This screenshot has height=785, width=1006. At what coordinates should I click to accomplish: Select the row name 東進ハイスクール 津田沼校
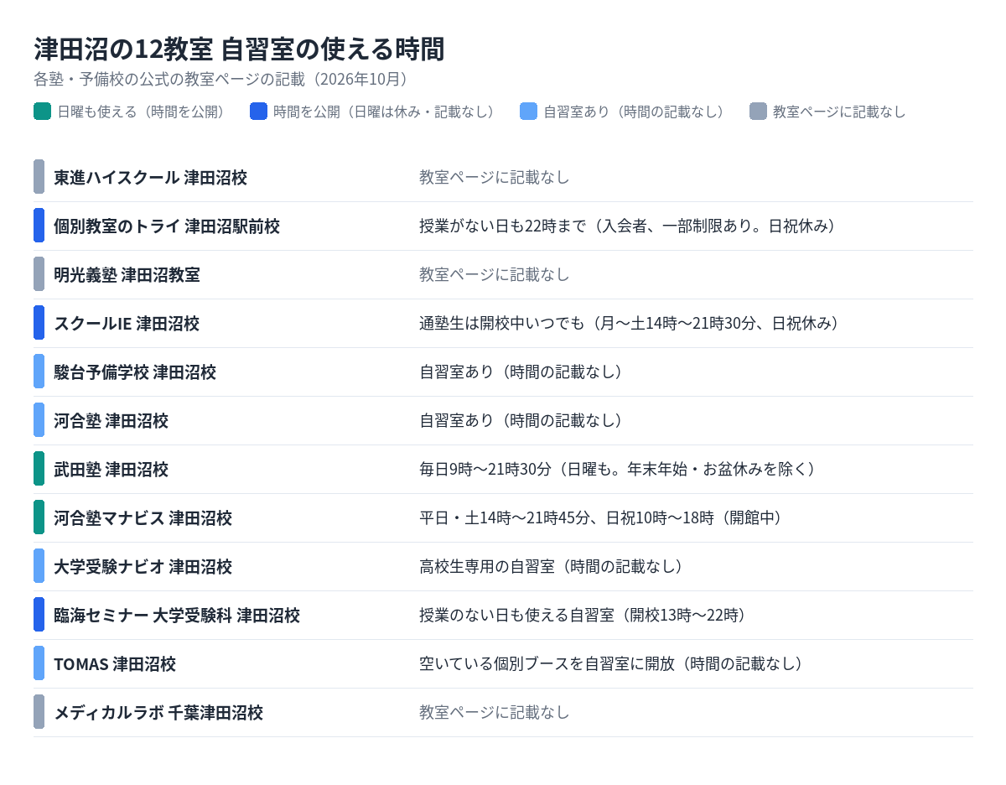tap(150, 178)
